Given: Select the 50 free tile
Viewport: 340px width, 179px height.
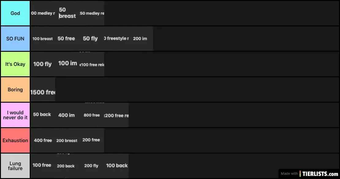Looking at the screenshot, I should 66,39.
